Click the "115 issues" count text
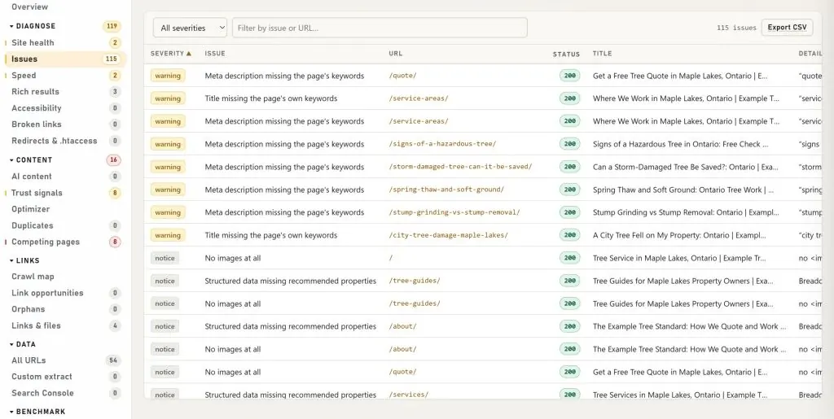The height and width of the screenshot is (419, 834). [736, 28]
